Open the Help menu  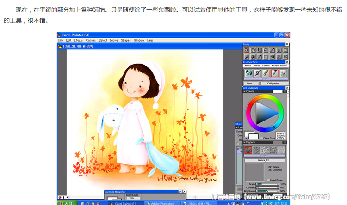(x=150, y=40)
